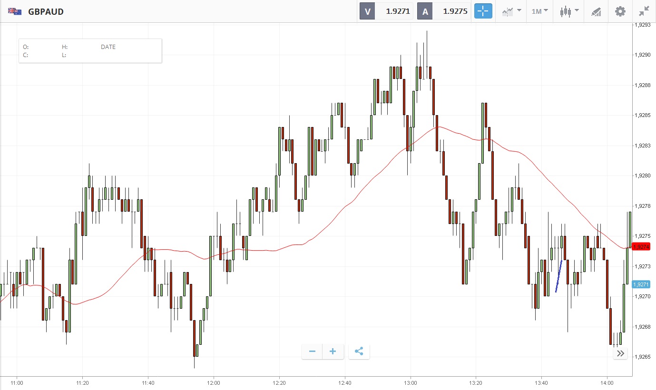Collapse the chart from fullscreen
656x390 pixels.
point(644,11)
